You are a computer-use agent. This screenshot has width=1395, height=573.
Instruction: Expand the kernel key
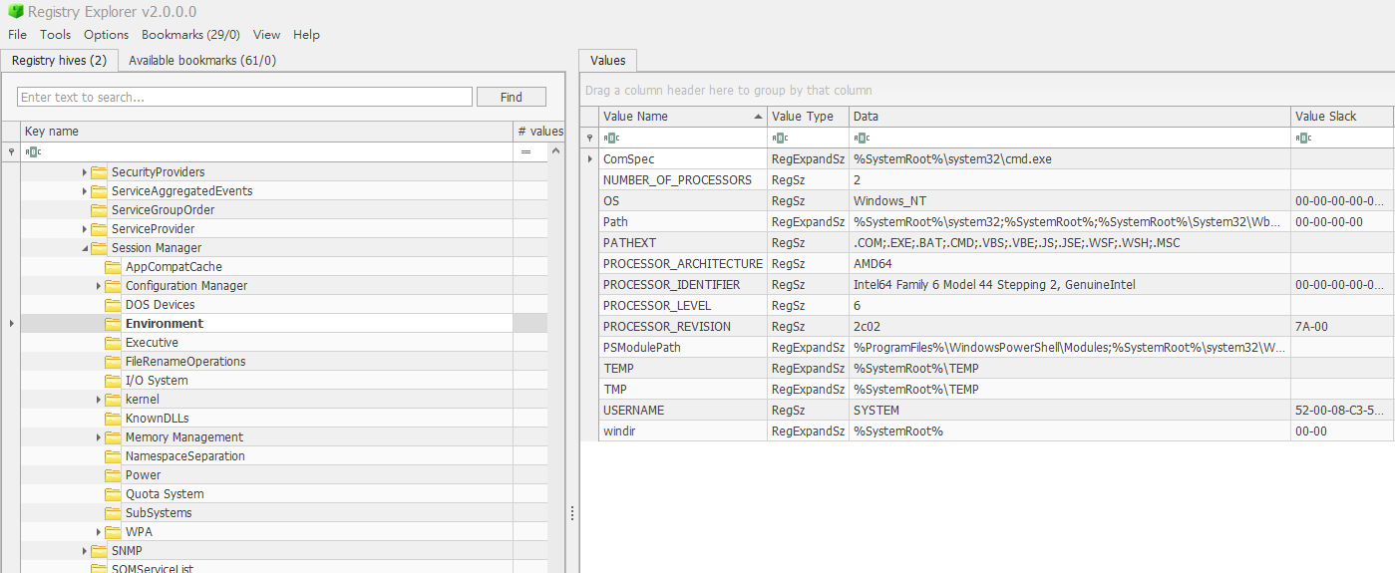99,400
